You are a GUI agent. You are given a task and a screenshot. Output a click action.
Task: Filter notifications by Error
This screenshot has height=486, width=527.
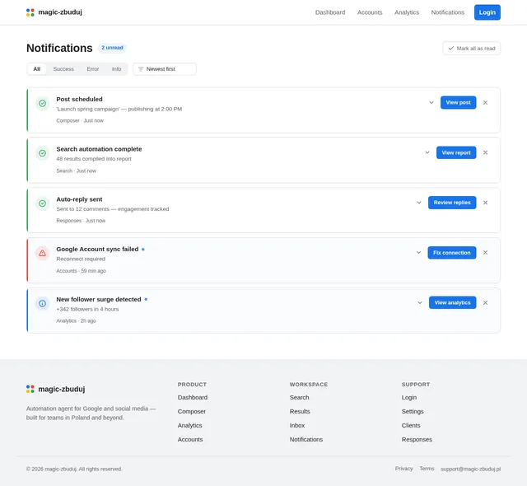point(93,69)
